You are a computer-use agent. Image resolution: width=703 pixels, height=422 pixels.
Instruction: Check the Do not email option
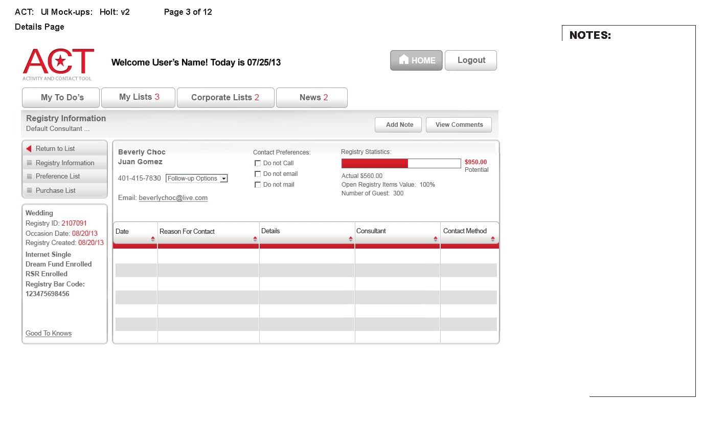coord(258,174)
